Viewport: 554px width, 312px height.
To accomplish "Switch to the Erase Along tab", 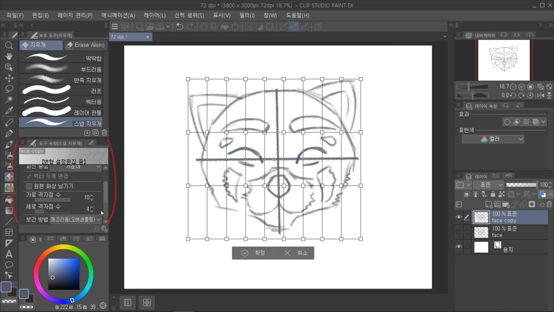I will click(86, 45).
